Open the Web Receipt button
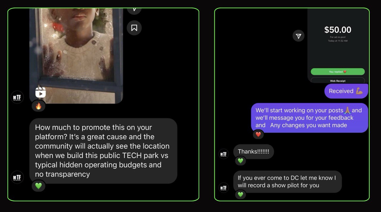The image size is (381, 212). (338, 80)
